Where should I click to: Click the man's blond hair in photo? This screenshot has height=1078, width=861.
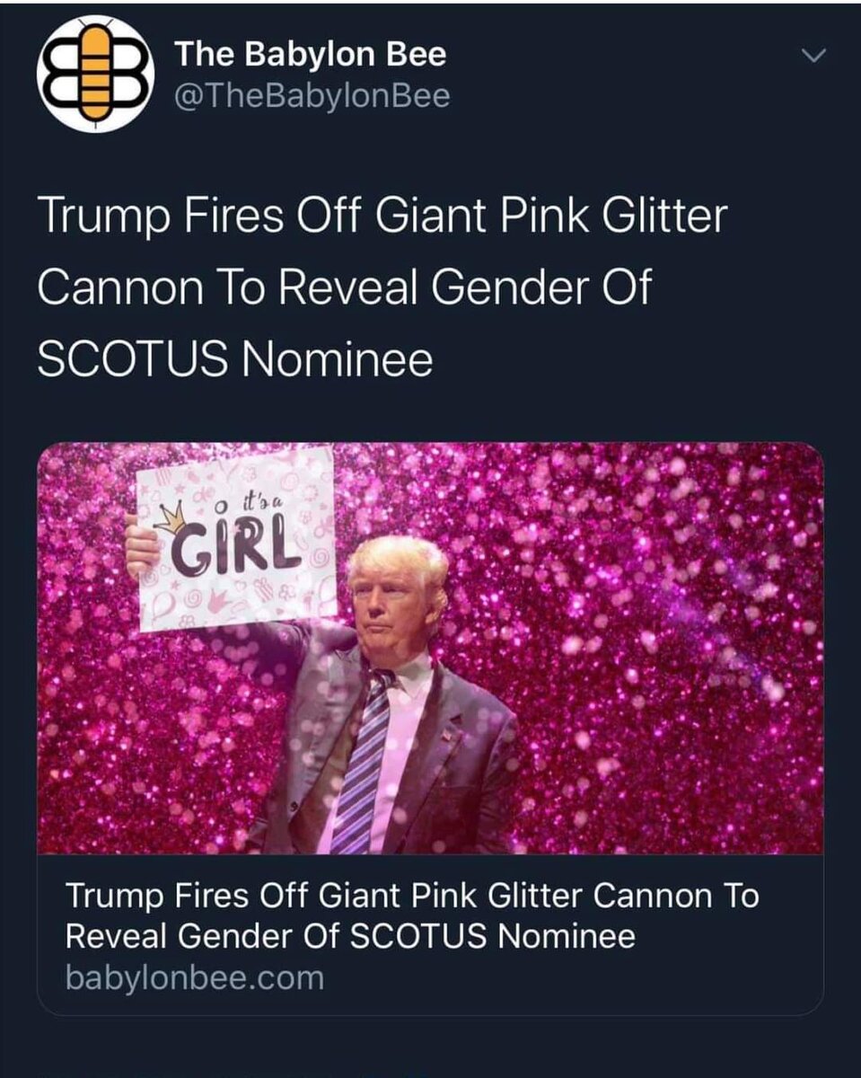click(x=397, y=557)
